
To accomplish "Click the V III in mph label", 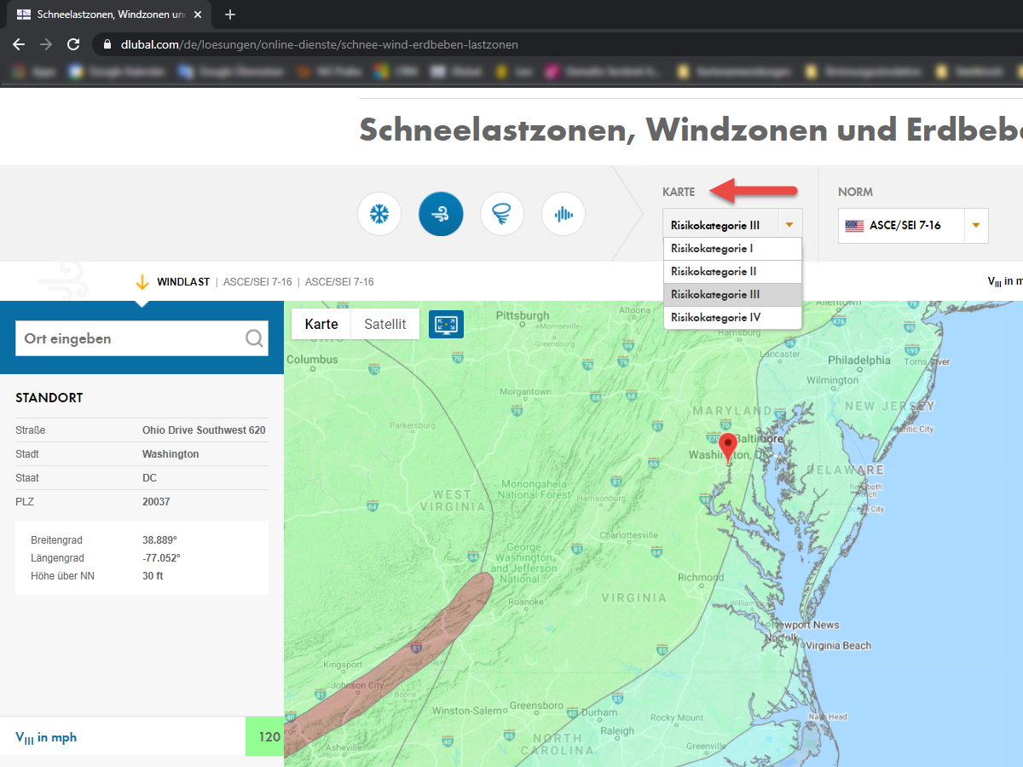I will click(x=46, y=738).
